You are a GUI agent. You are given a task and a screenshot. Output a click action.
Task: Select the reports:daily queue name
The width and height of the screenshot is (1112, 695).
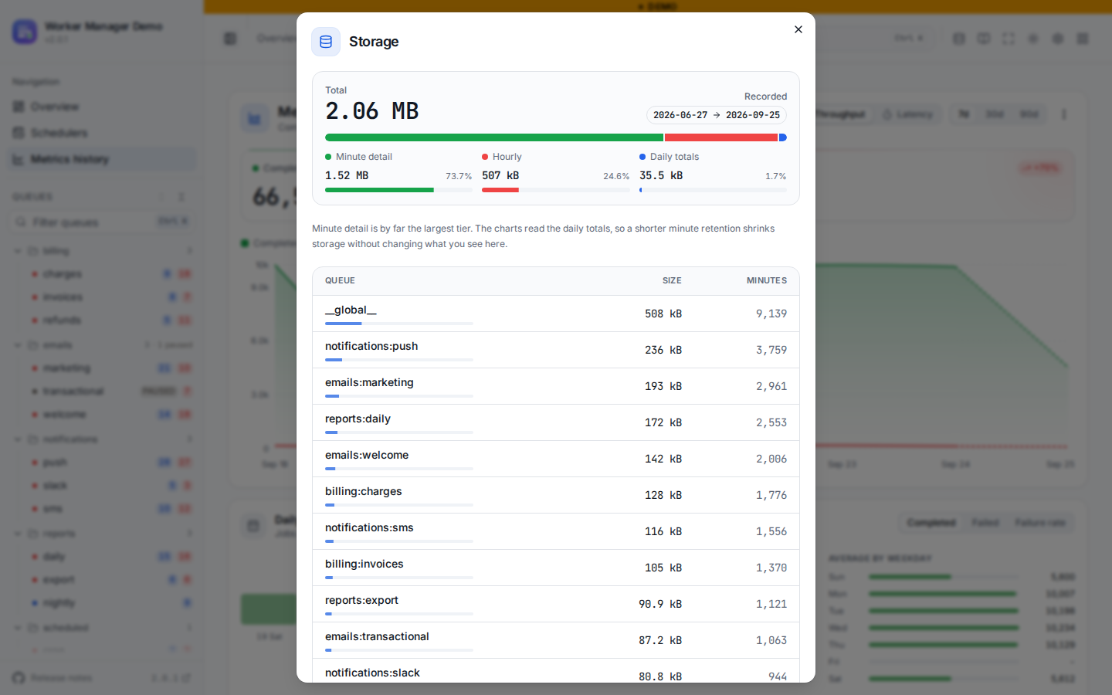point(358,419)
